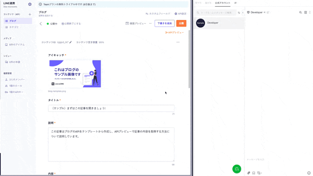Toggle chat list sort order icon
This screenshot has width=313, height=176.
click(239, 13)
